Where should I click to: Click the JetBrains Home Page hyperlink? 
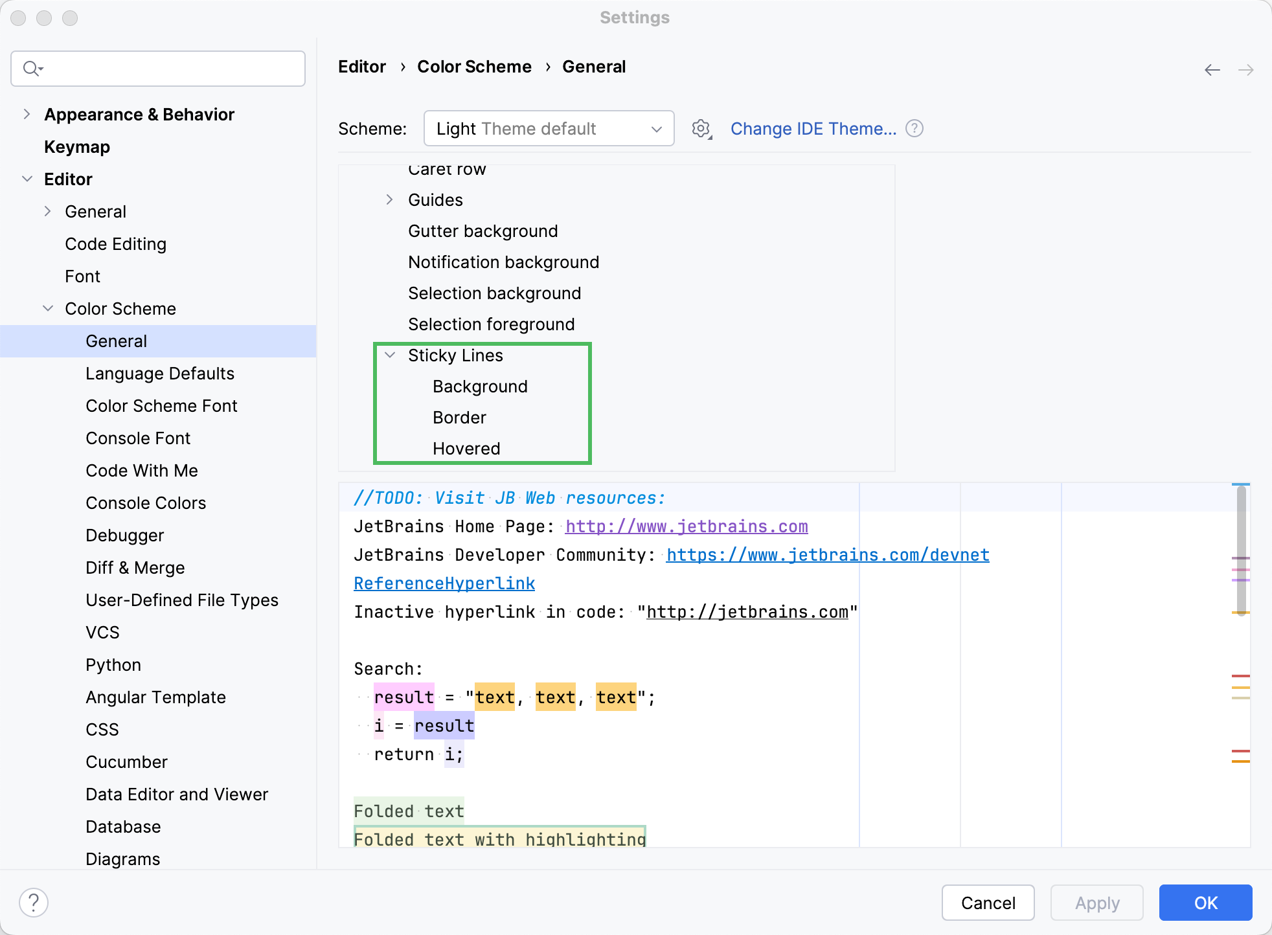[687, 526]
